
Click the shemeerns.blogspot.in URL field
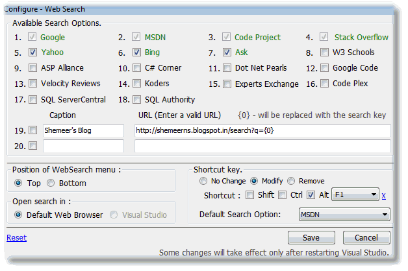click(262, 130)
